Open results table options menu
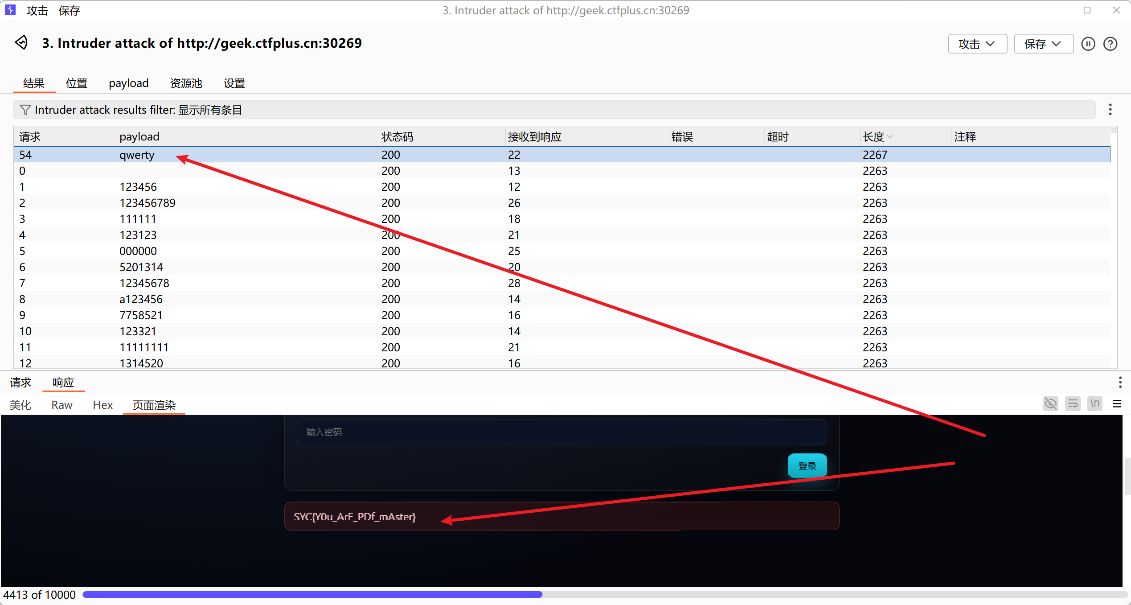 pyautogui.click(x=1110, y=110)
